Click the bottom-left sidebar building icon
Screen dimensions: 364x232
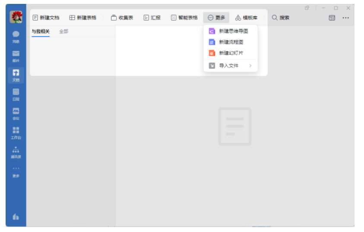click(x=16, y=217)
